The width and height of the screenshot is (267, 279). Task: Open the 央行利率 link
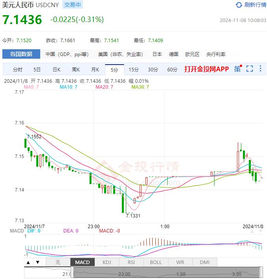coord(216,54)
